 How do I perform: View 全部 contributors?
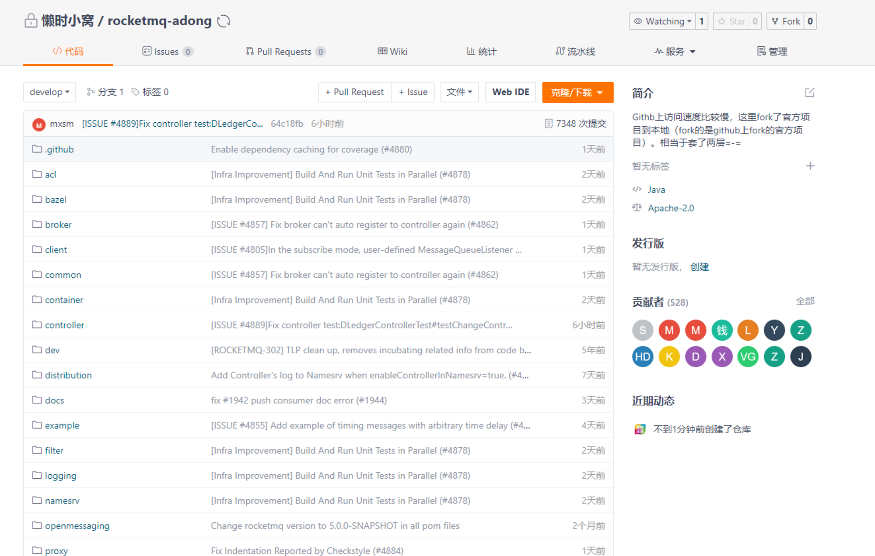click(805, 301)
